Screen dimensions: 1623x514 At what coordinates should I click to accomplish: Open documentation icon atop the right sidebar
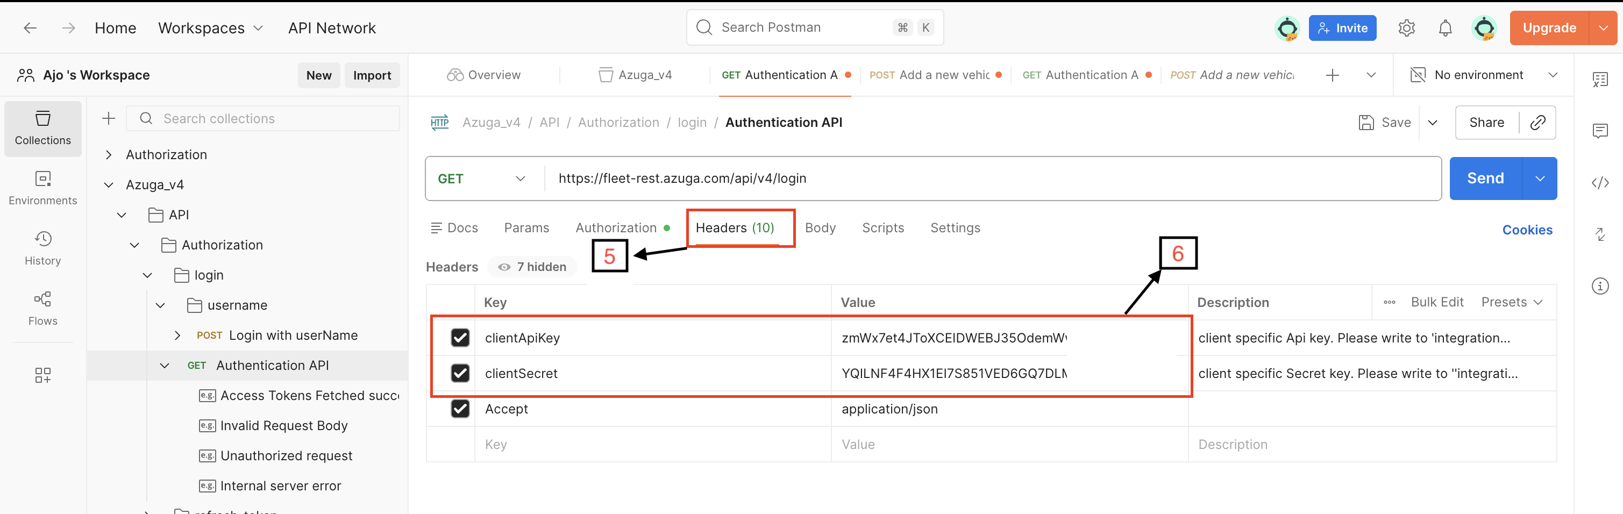click(1600, 80)
